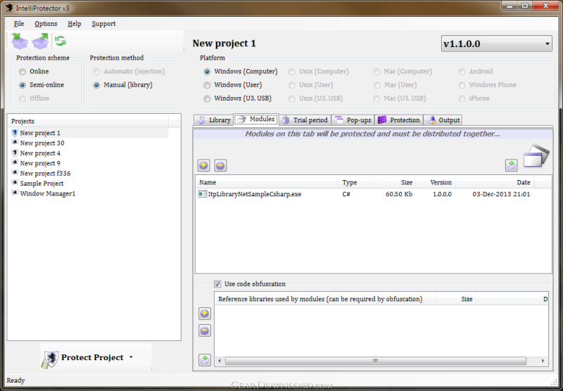
Task: Select Sample Project in projects list
Action: coord(89,184)
